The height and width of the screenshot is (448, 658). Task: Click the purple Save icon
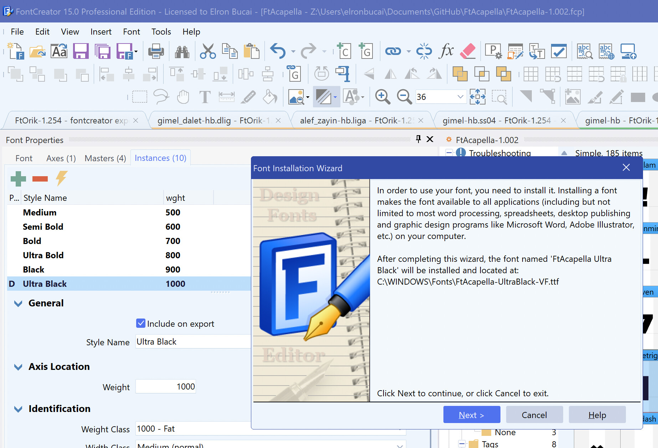81,51
